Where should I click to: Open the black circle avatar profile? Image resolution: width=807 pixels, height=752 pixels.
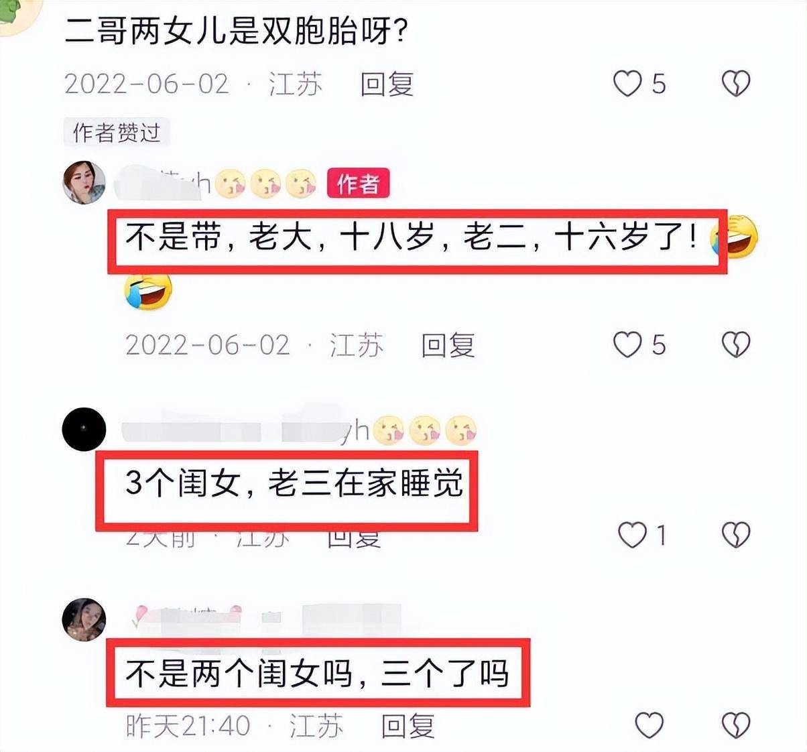(84, 429)
